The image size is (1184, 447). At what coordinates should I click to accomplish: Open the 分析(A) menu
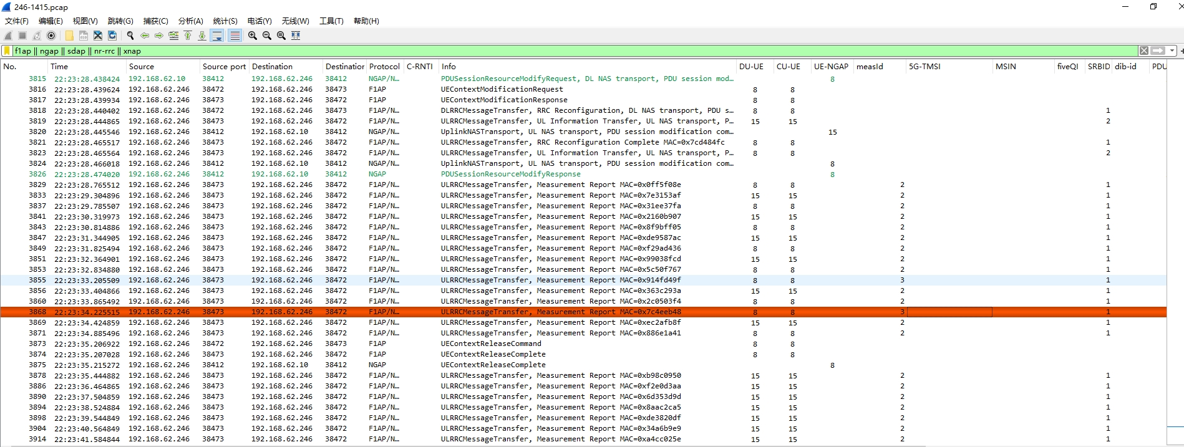[x=190, y=21]
